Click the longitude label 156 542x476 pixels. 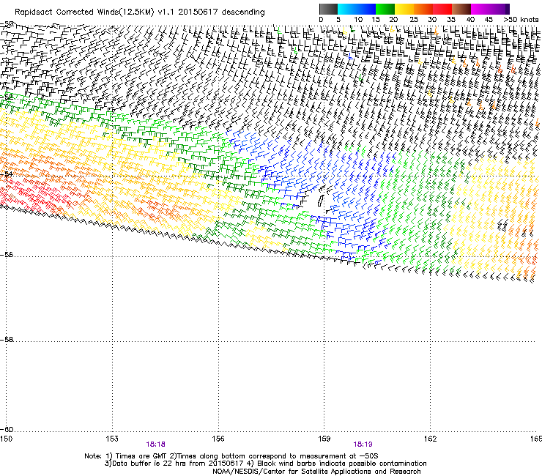click(218, 439)
